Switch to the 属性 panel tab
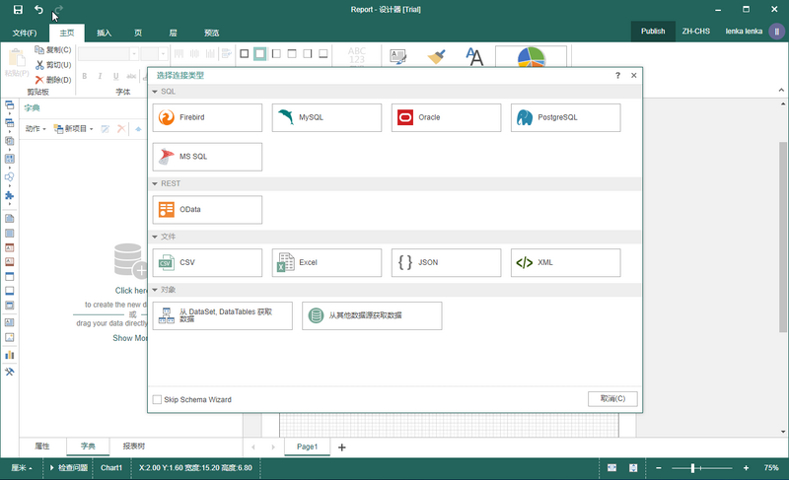This screenshot has height=480, width=789. coord(42,446)
